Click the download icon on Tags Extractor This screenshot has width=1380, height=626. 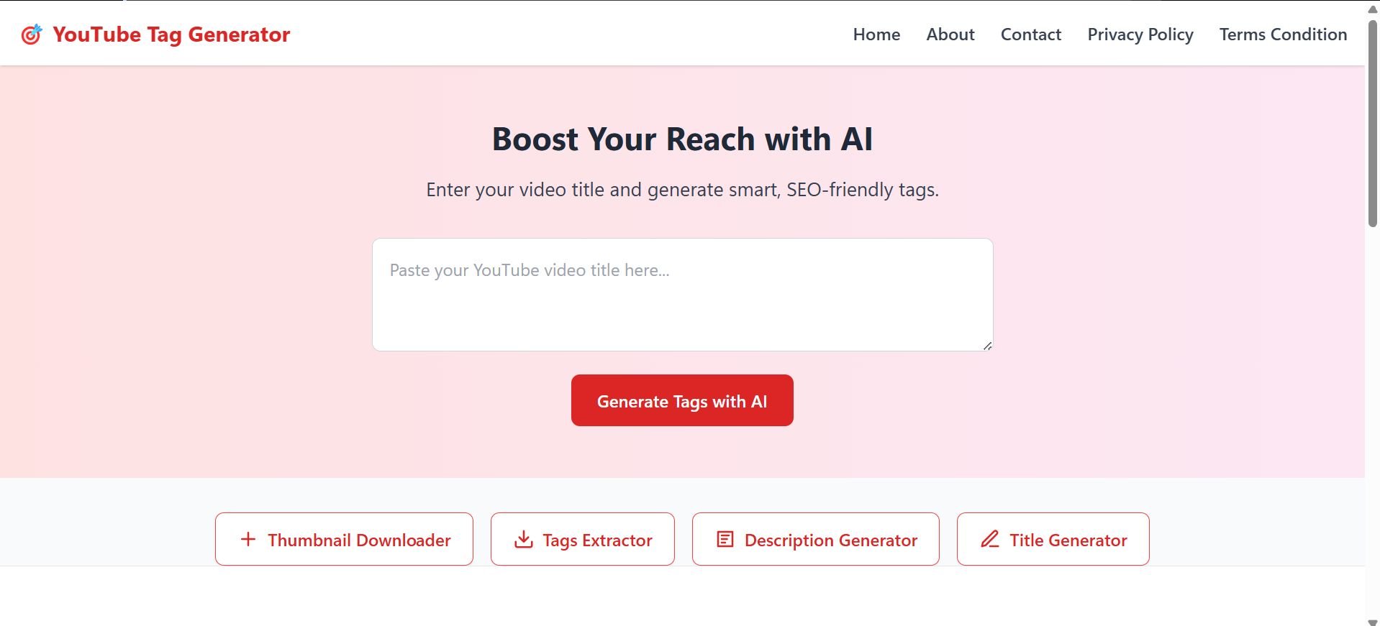click(524, 539)
